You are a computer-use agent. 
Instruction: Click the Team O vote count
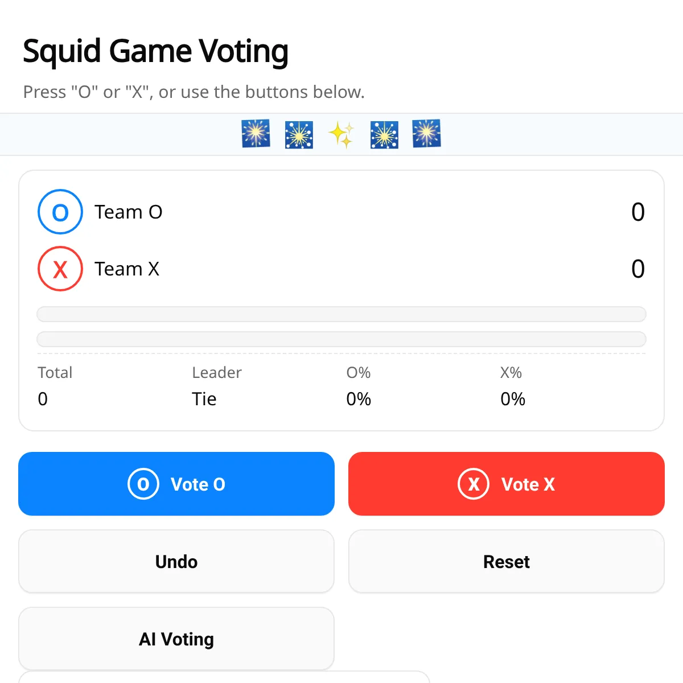coord(638,212)
